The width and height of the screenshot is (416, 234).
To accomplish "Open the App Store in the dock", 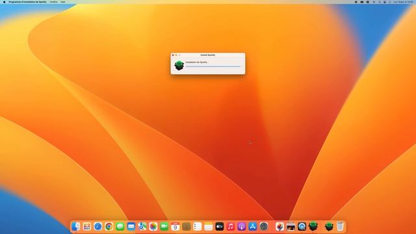I will 253,227.
